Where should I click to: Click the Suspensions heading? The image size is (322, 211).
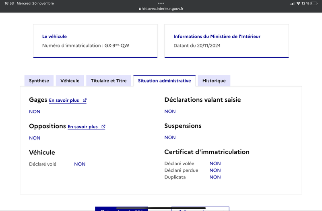pyautogui.click(x=183, y=126)
